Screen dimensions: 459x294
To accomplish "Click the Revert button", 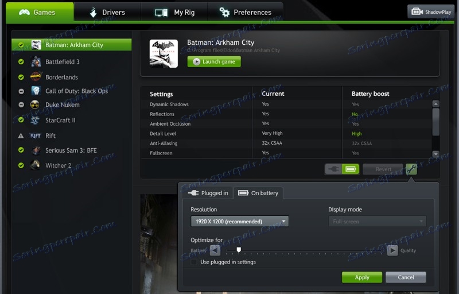I will click(383, 169).
